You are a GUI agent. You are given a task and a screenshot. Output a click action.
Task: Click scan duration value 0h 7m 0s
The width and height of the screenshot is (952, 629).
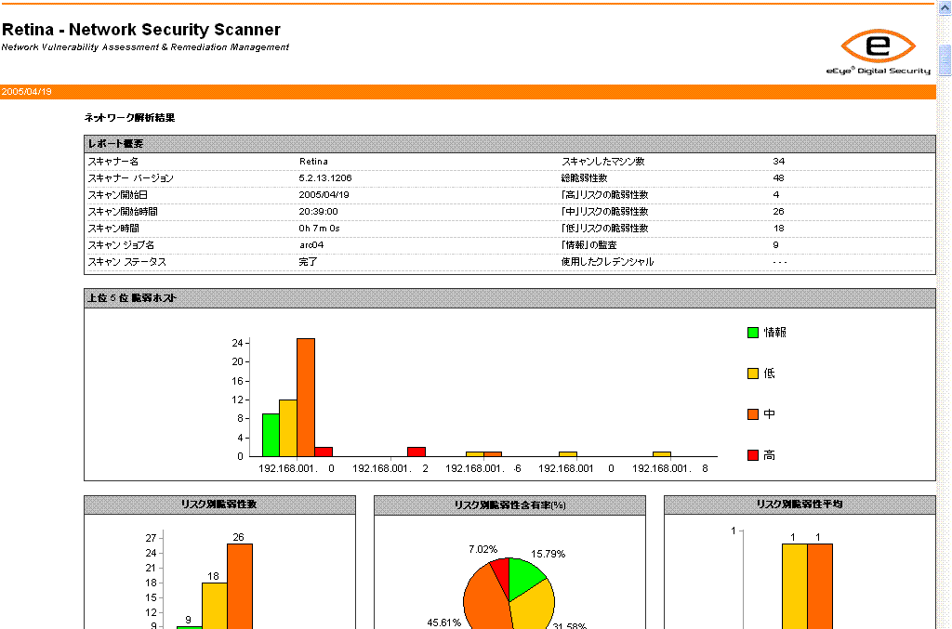pos(319,229)
